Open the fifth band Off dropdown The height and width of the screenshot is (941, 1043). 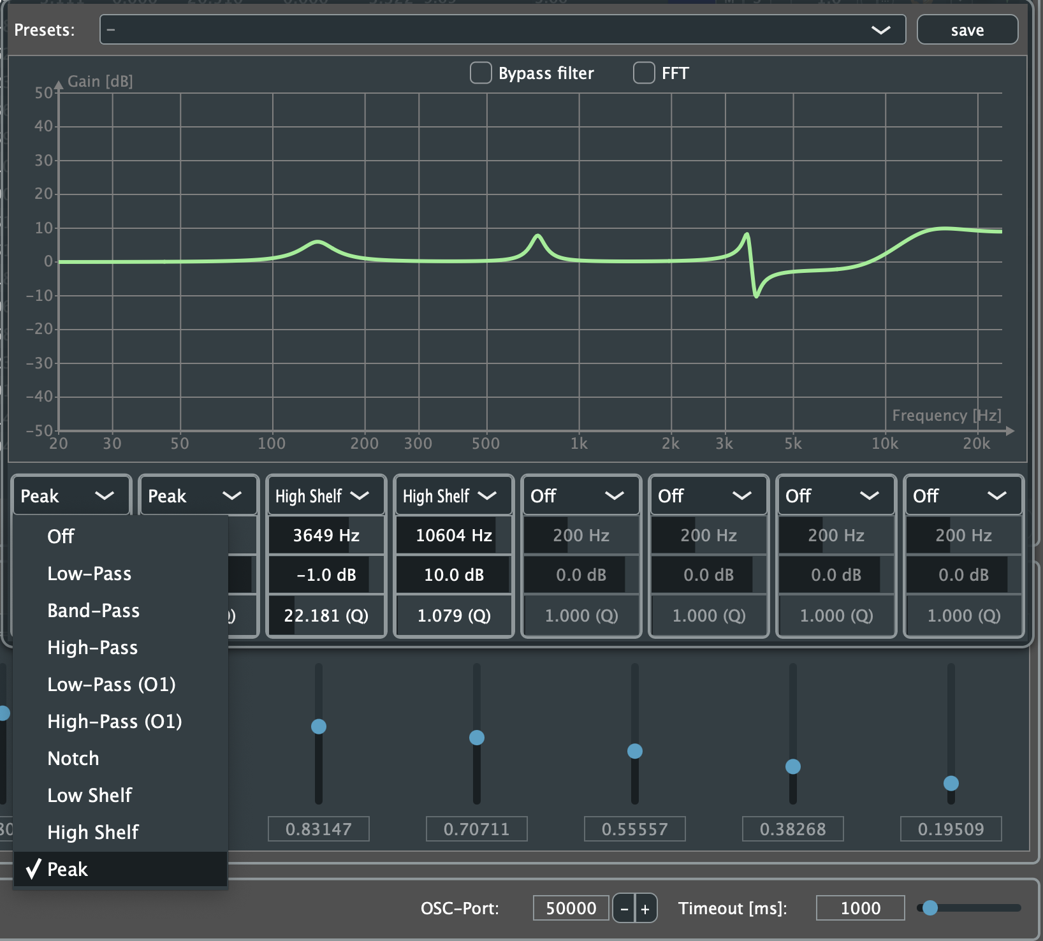point(580,496)
